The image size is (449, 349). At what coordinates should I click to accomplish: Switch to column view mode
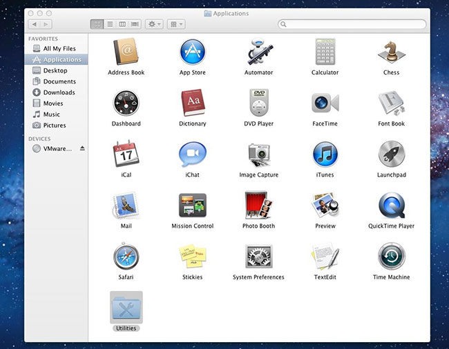pyautogui.click(x=122, y=24)
